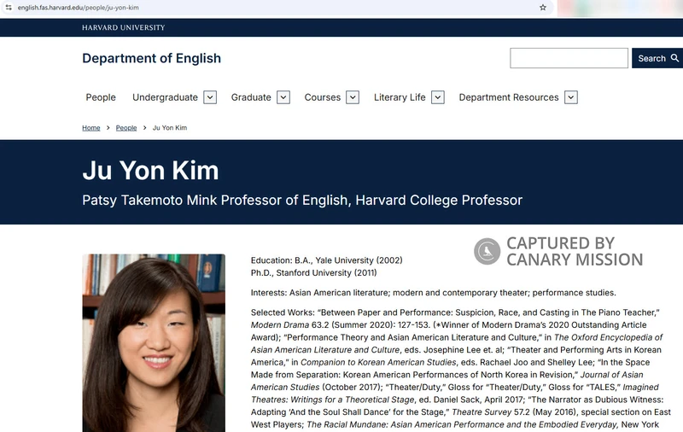Click the Patsy Takemoto Mink Professor title
This screenshot has width=683, height=432.
tap(302, 201)
